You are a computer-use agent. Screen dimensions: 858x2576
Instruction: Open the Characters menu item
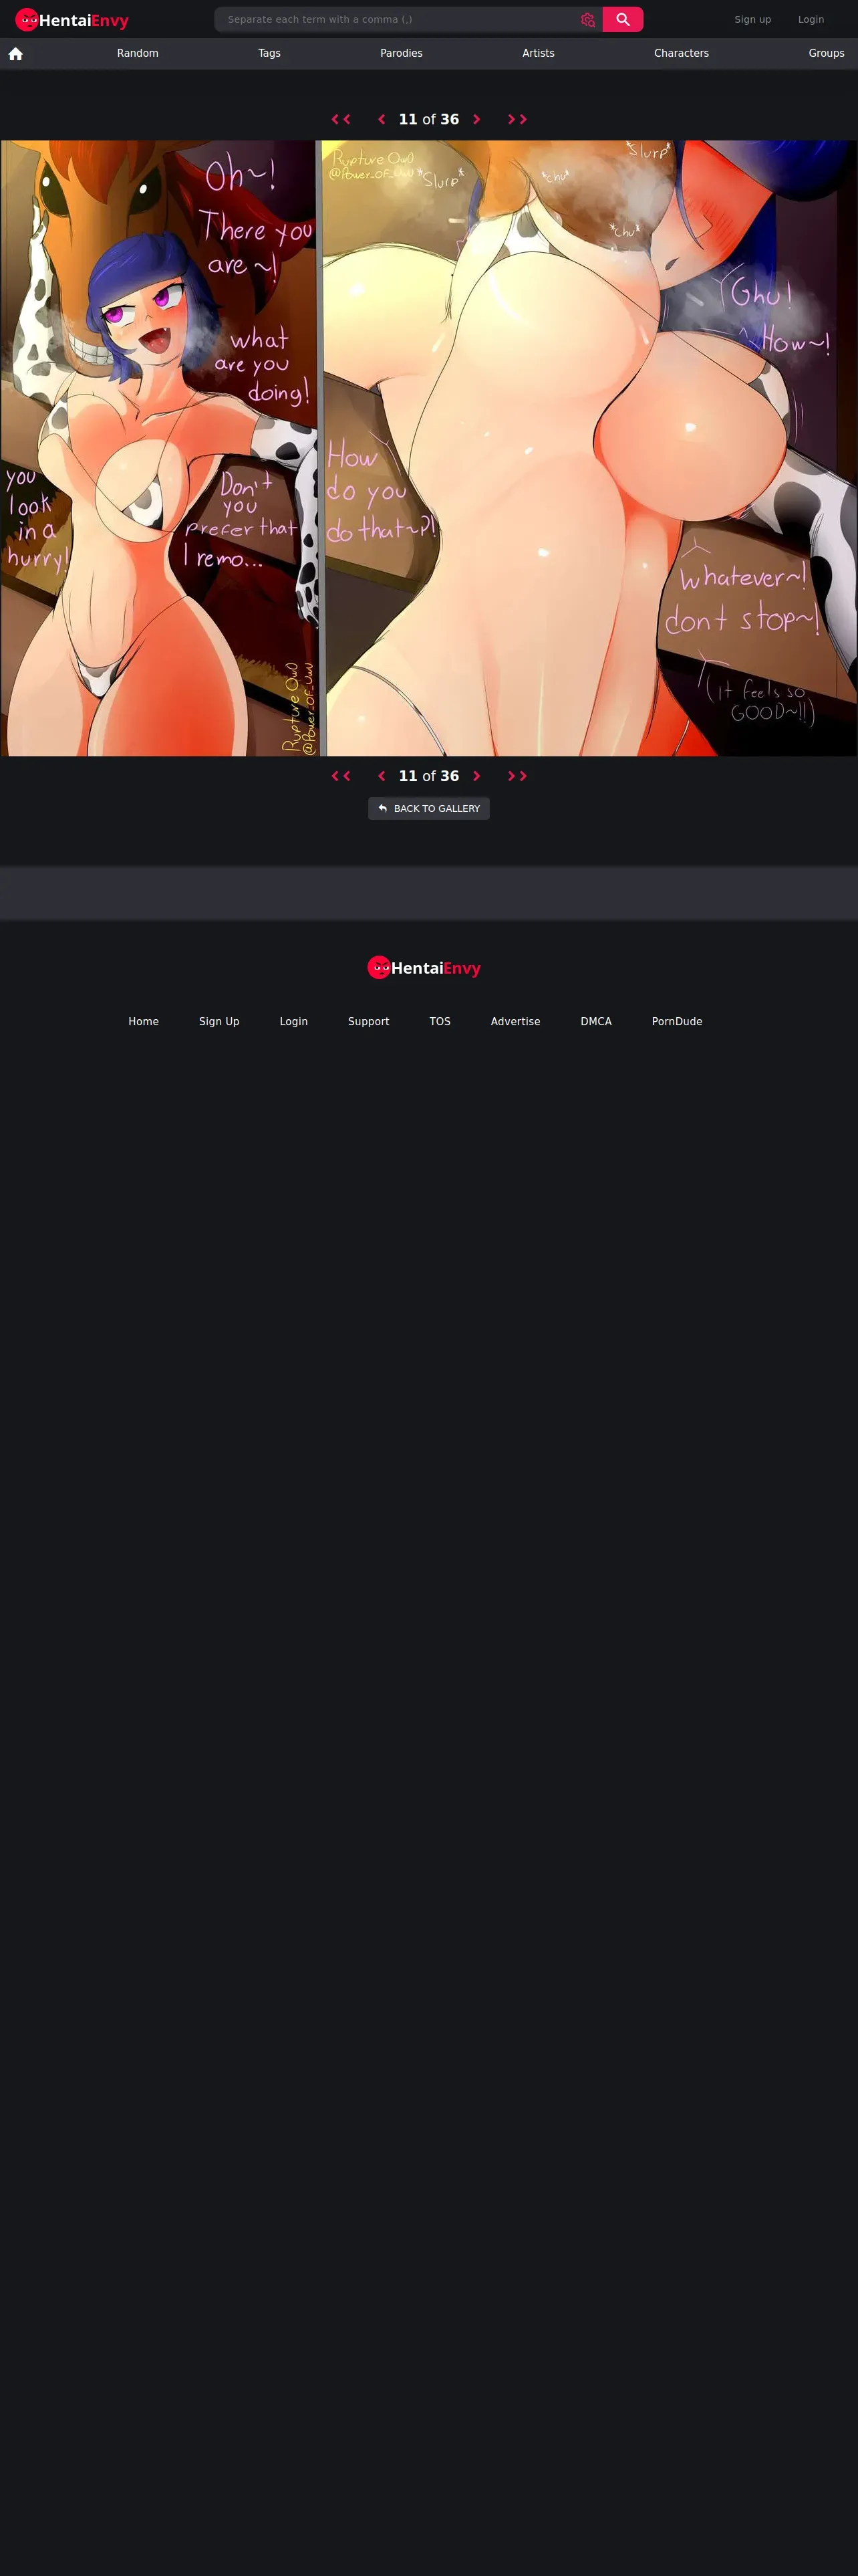681,53
